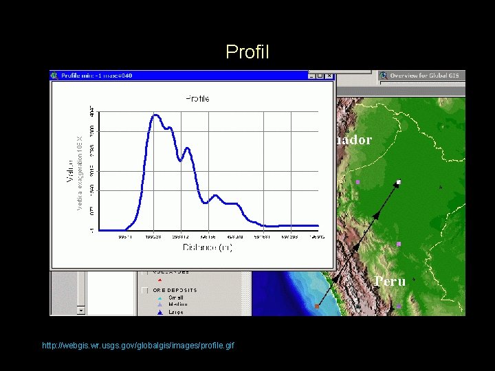The height and width of the screenshot is (371, 495).
Task: Click the highest peak of the blue profile curve
Action: click(x=155, y=115)
